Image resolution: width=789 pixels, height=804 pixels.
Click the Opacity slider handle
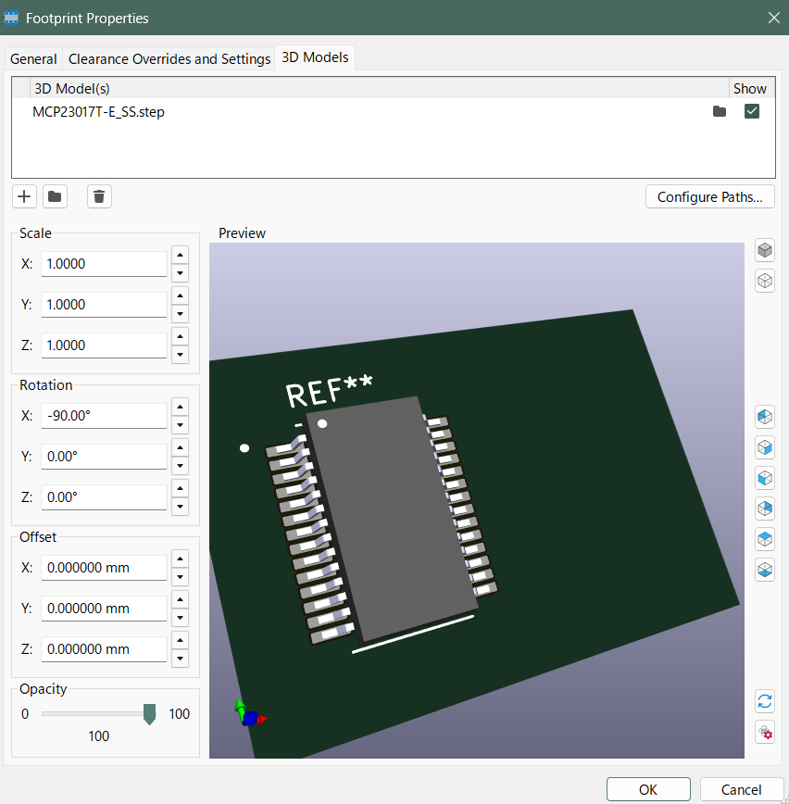click(x=149, y=714)
